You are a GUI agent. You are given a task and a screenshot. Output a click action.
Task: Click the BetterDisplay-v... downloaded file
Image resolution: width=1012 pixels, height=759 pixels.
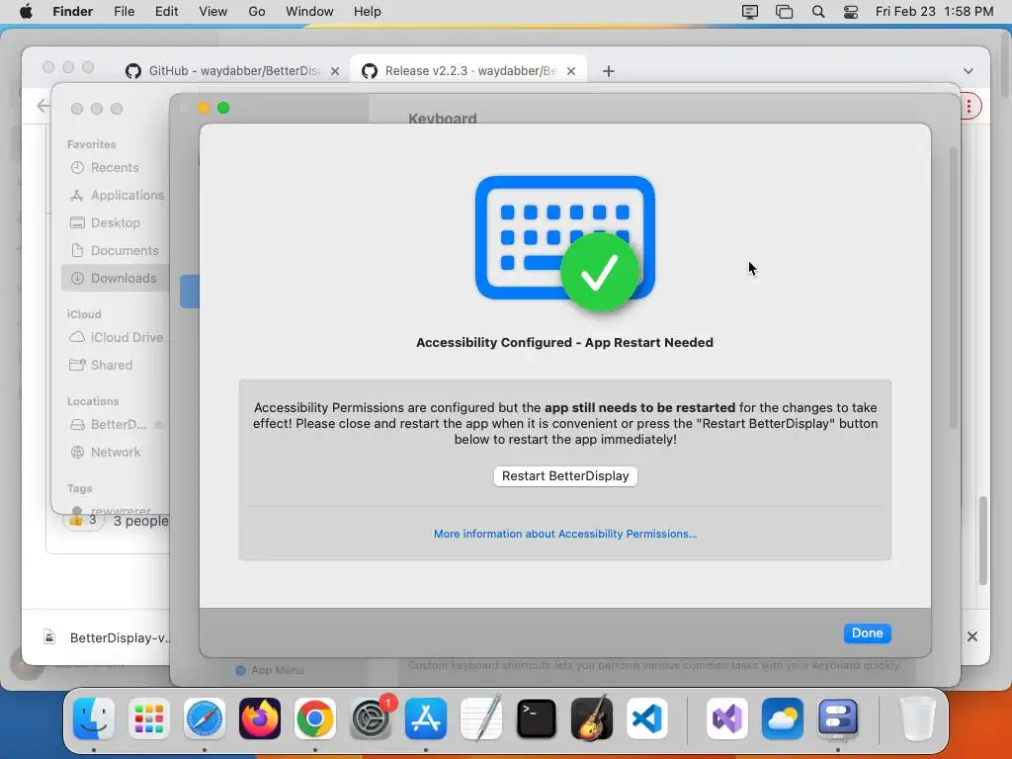tap(107, 637)
